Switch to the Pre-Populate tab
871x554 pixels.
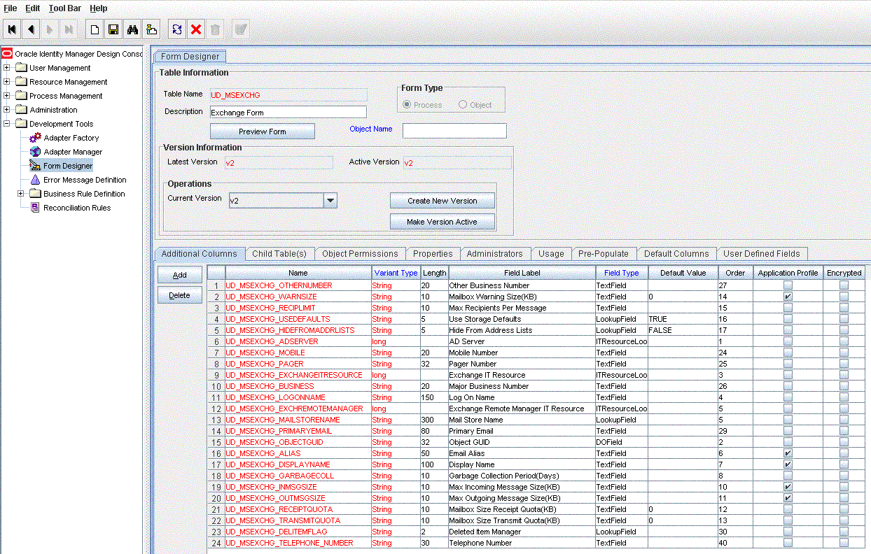[x=604, y=254]
